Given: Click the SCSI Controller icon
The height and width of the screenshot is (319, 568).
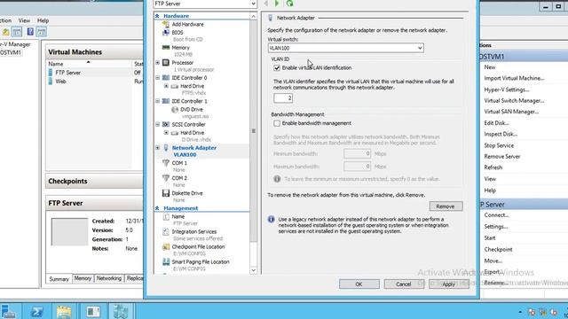Looking at the screenshot, I should [x=166, y=124].
